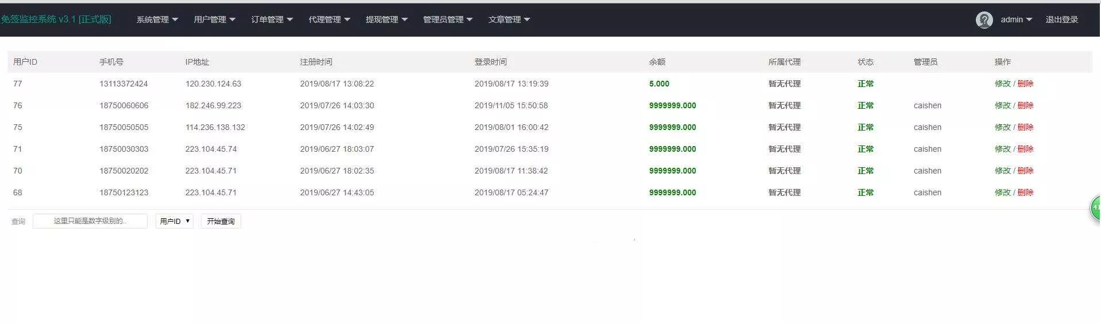1101x323 pixels.
Task: Delete user 76 via 删除 link
Action: click(x=1026, y=105)
